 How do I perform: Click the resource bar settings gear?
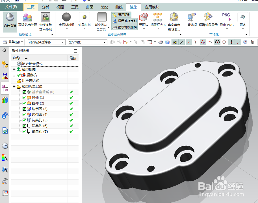coord(4,50)
